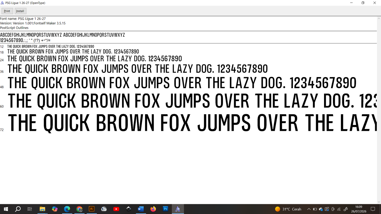Open YouTube app in the taskbar
The width and height of the screenshot is (381, 214).
116,209
